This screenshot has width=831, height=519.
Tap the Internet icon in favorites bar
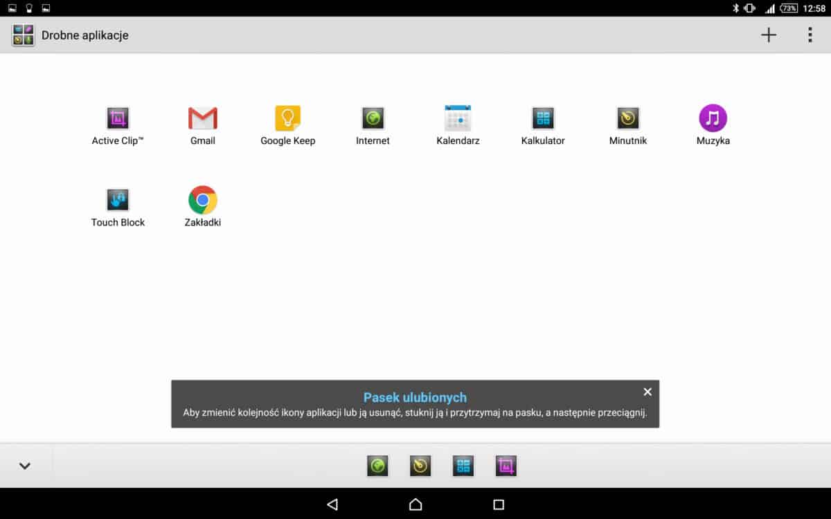(x=377, y=466)
